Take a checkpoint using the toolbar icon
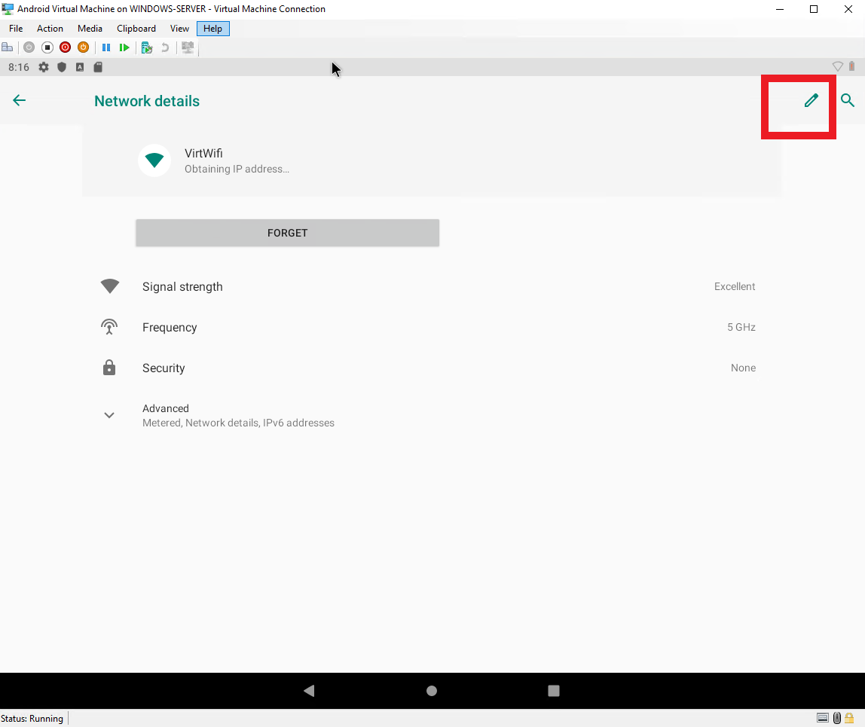The height and width of the screenshot is (727, 865). (x=146, y=47)
